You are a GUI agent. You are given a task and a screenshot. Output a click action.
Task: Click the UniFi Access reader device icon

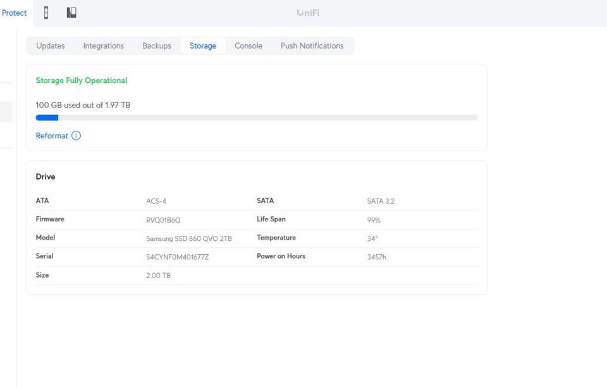click(x=46, y=13)
